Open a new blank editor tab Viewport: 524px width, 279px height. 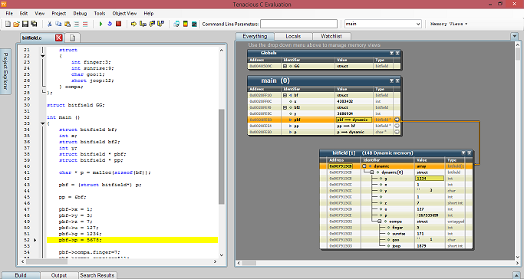coord(73,38)
